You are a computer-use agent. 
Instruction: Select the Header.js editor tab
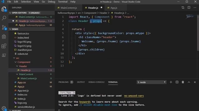point(93,8)
